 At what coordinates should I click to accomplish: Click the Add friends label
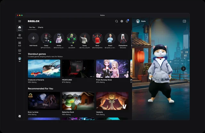coord(33,45)
